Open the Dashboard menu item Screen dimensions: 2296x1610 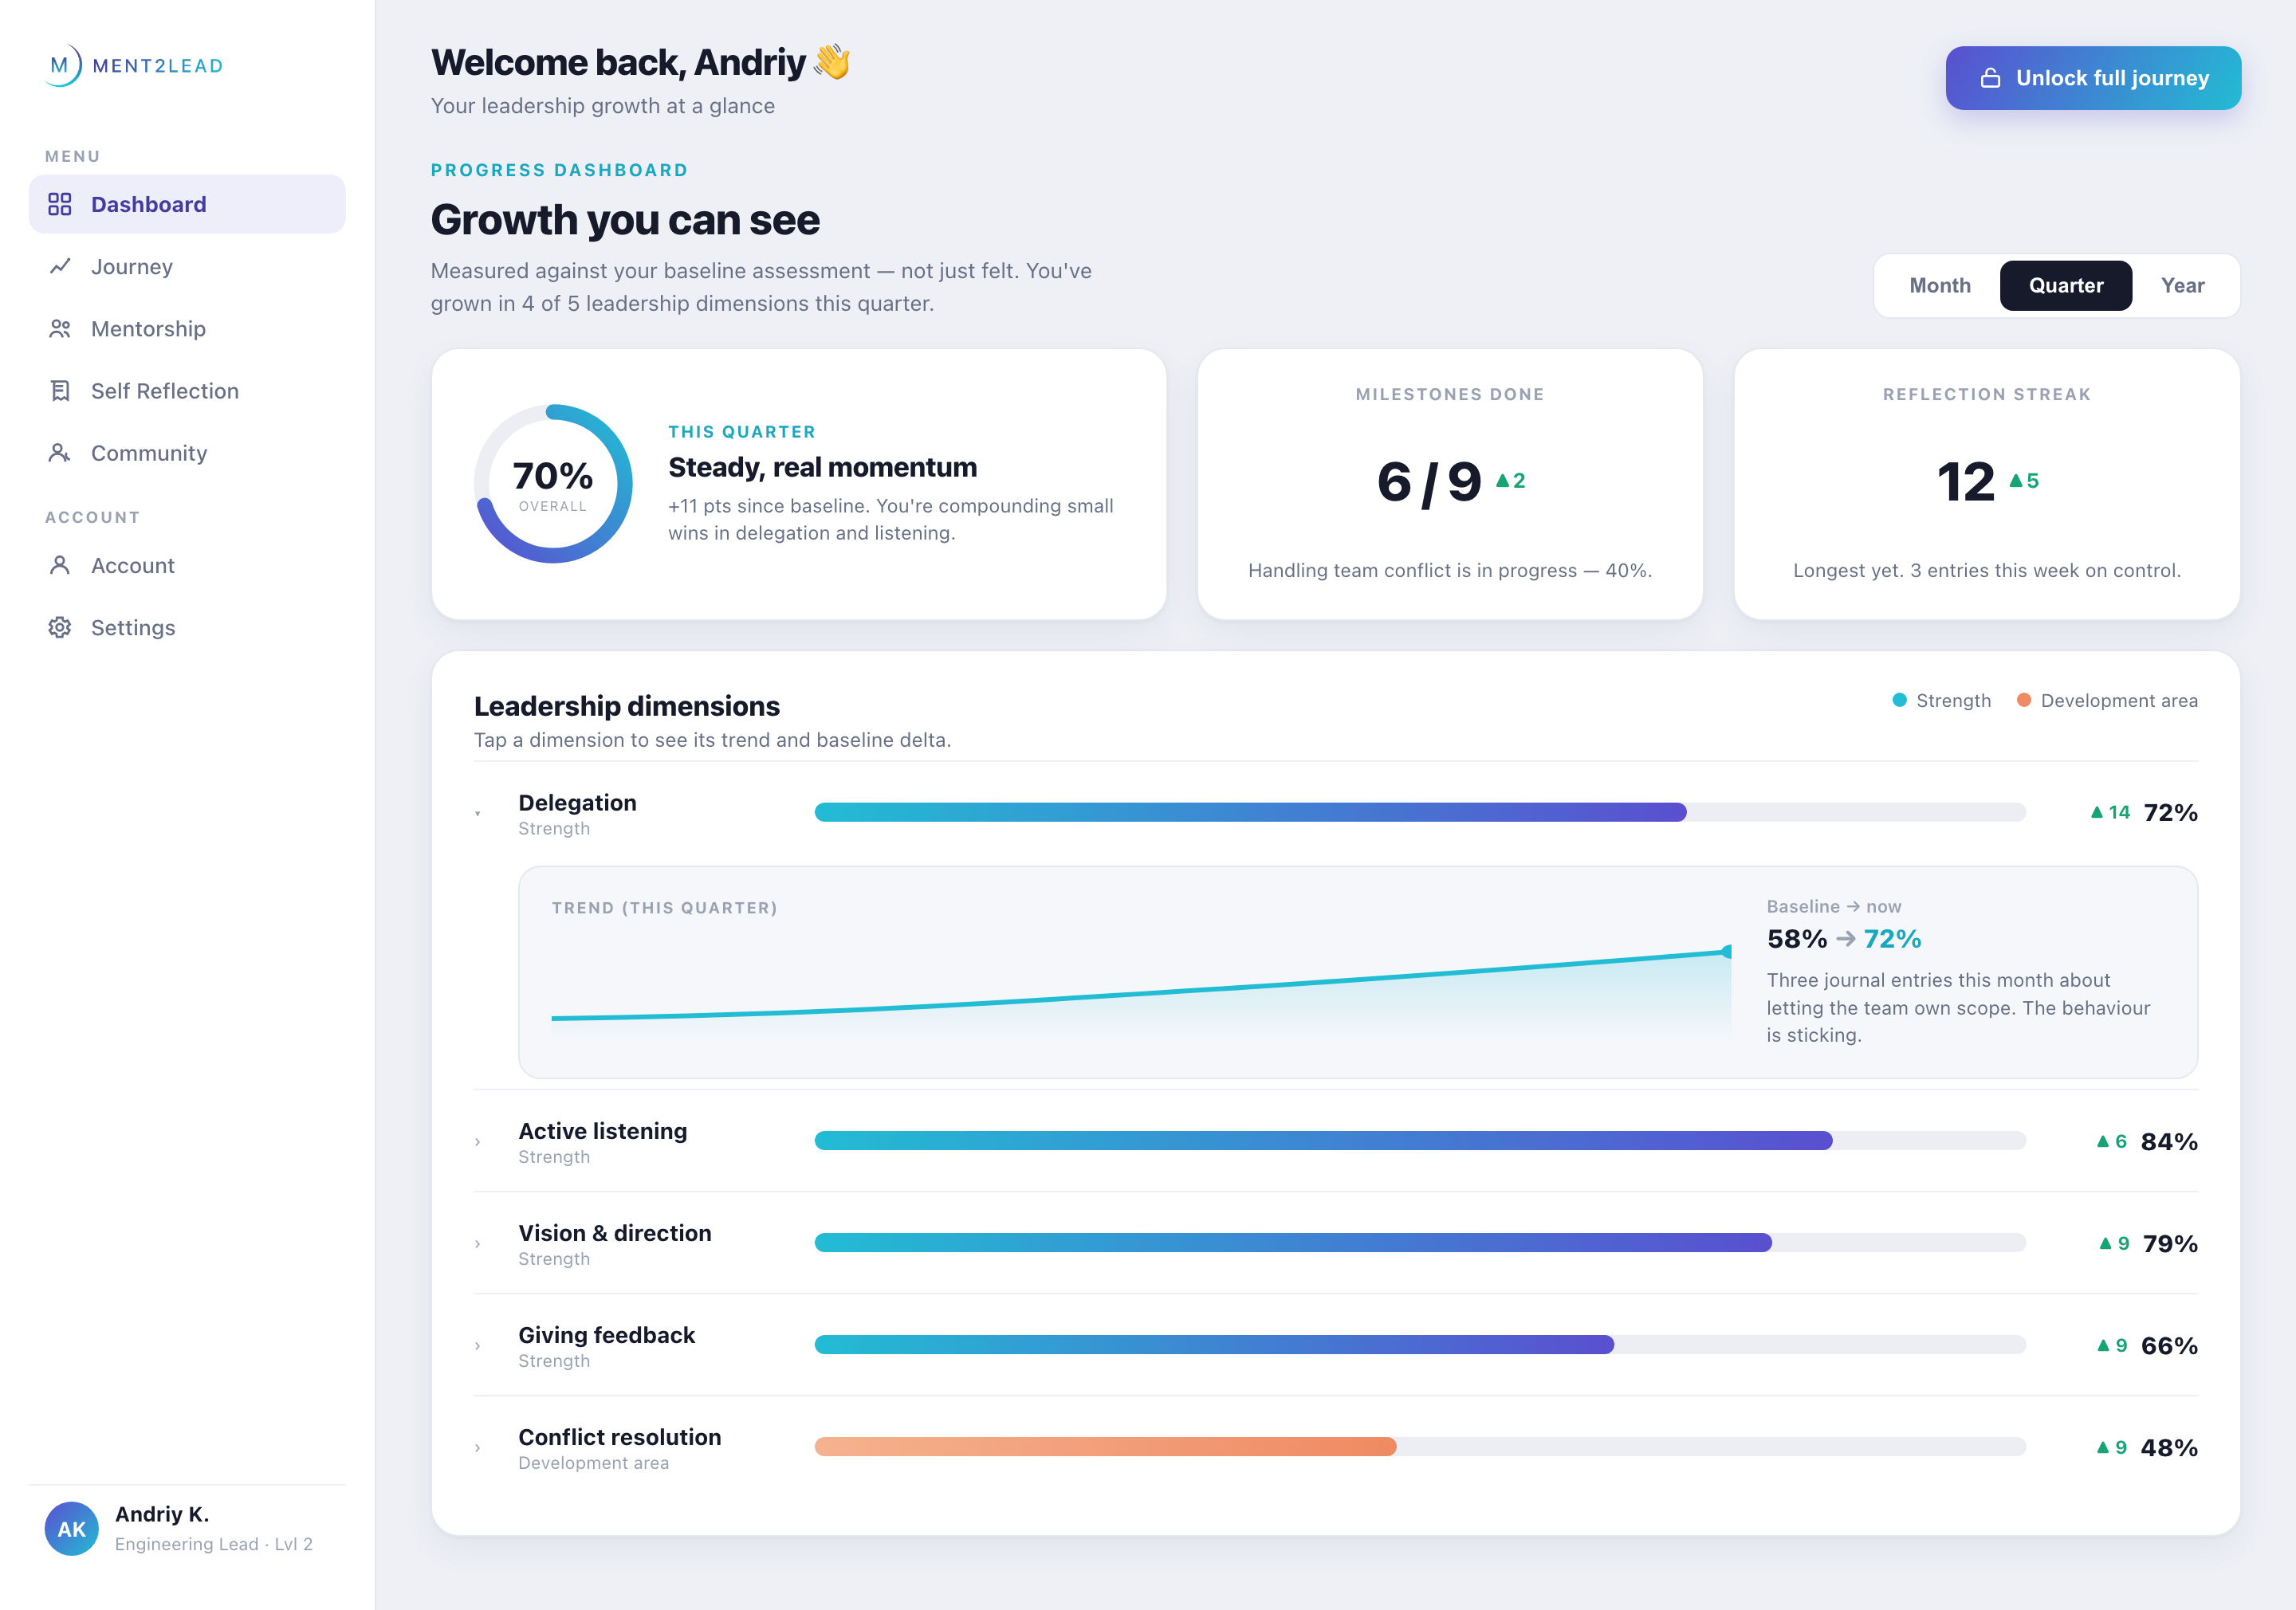[x=187, y=204]
